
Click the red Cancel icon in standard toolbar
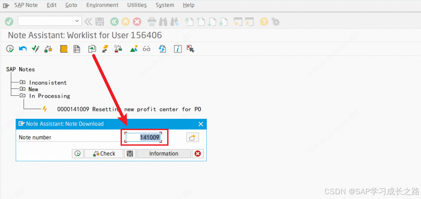tap(137, 21)
